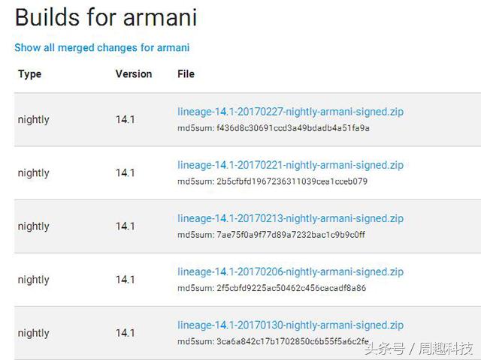Download lineage-14.1-20170227 nightly armani zip

[x=290, y=112]
